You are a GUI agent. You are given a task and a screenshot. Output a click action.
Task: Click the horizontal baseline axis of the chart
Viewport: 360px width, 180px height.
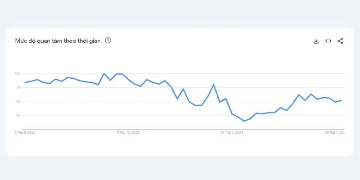pos(183,130)
